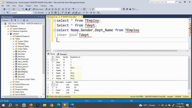Screen dimensions: 192x108
Task: Click the Comment out selected lines icon
Action: [84, 13]
